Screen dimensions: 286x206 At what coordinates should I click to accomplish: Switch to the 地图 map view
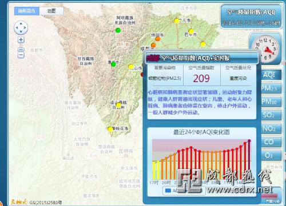click(x=51, y=11)
